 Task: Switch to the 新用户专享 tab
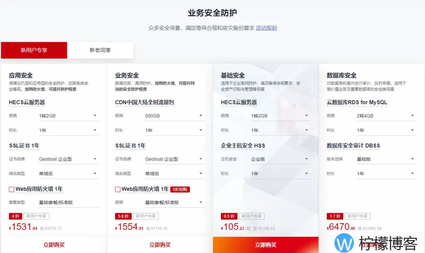click(34, 50)
